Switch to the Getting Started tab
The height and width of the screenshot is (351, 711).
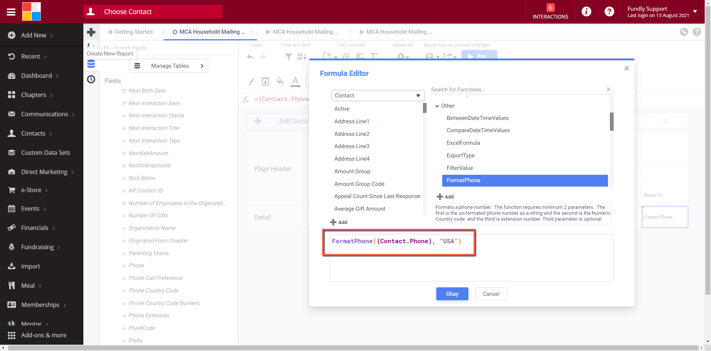pos(130,32)
